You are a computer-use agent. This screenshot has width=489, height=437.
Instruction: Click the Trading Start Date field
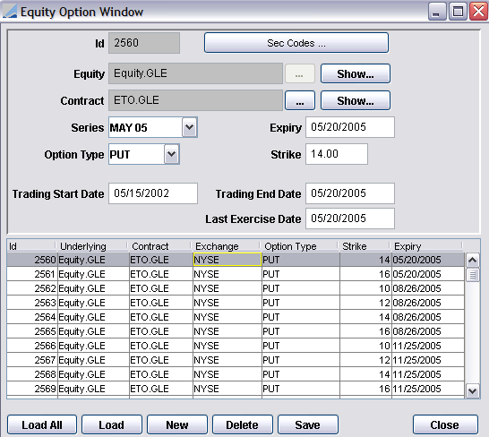[153, 193]
